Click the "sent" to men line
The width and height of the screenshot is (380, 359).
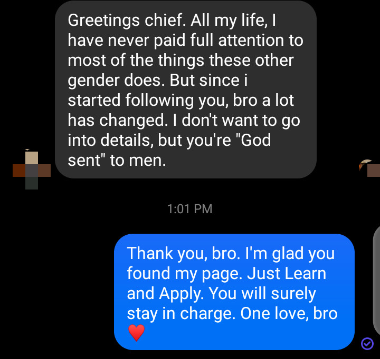click(x=117, y=160)
